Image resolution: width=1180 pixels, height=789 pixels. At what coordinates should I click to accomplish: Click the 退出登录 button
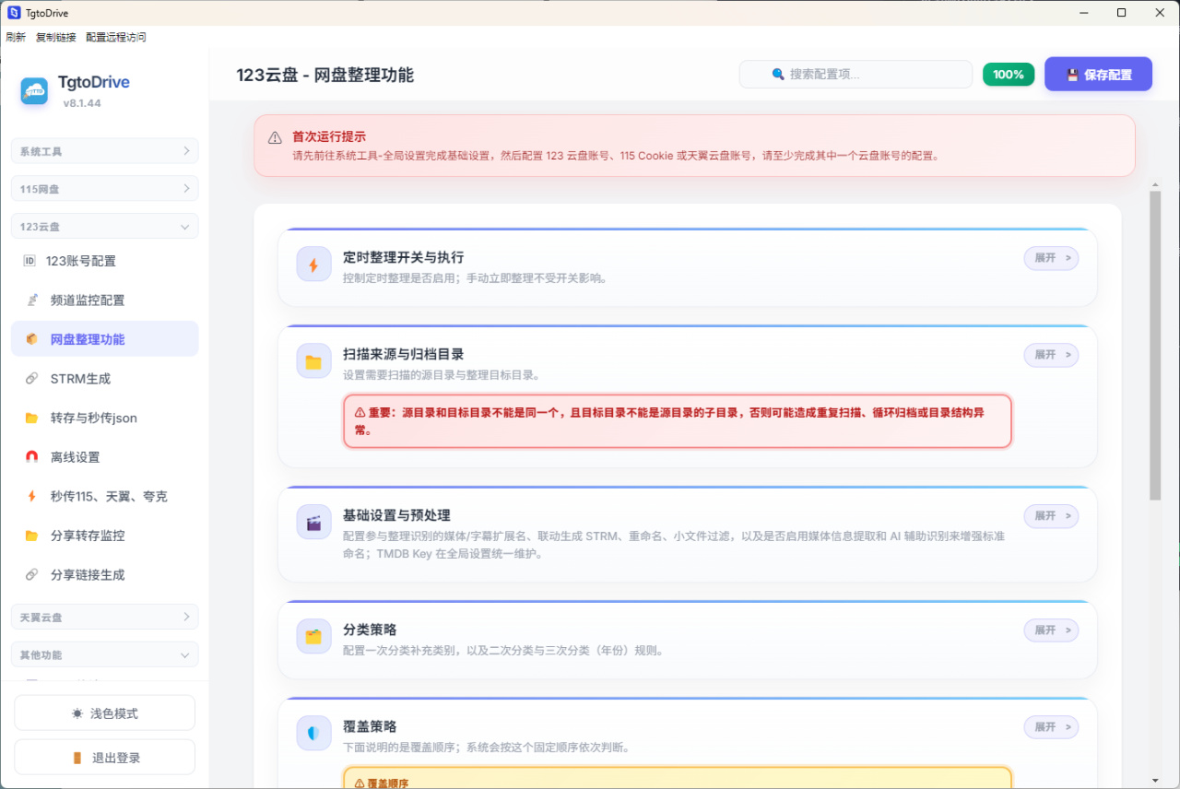(105, 758)
